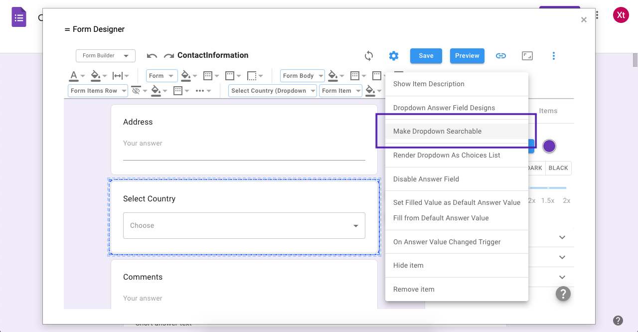Viewport: 638px width, 332px height.
Task: Open the Form Builder dropdown
Action: (x=106, y=56)
